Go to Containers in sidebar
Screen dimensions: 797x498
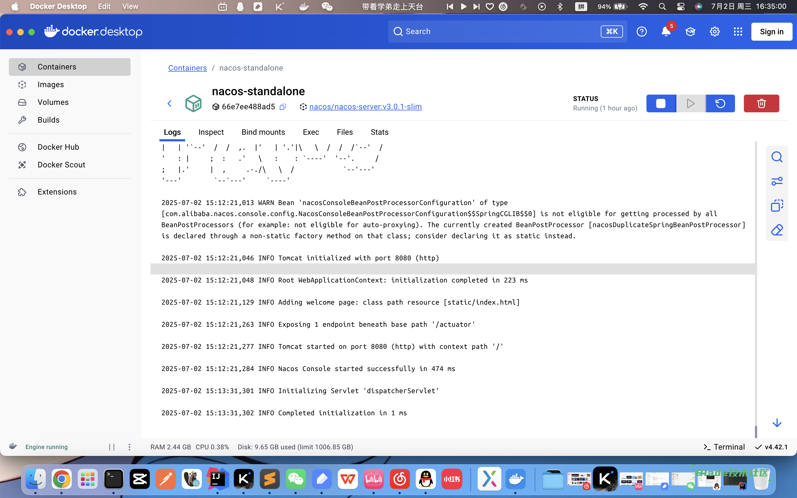click(x=69, y=67)
